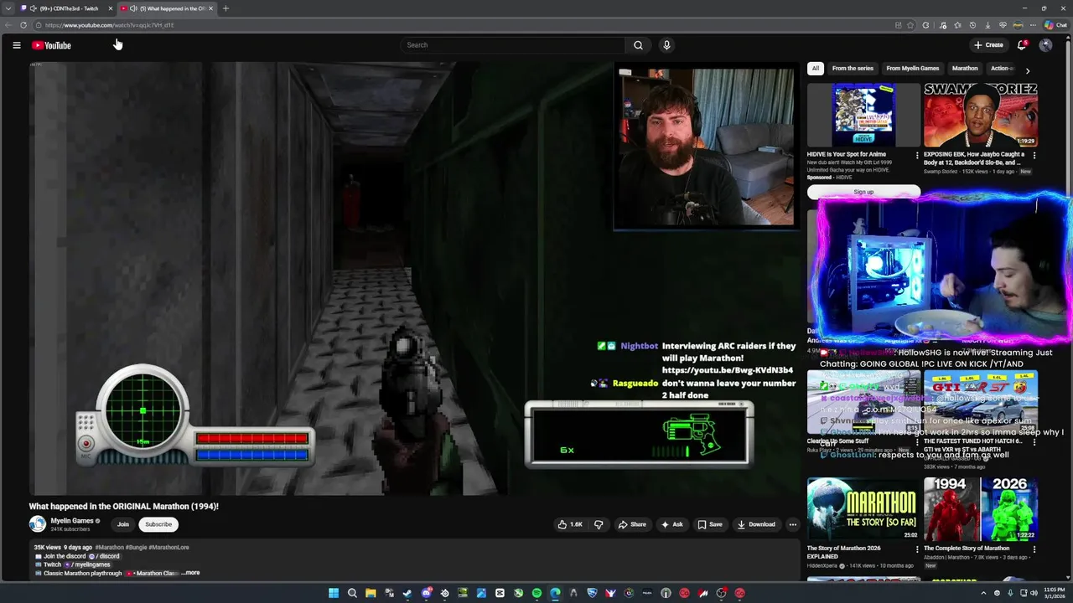Open Swamp Storiez EXPOSING EDK thumbnail
This screenshot has width=1073, height=603.
tap(981, 115)
